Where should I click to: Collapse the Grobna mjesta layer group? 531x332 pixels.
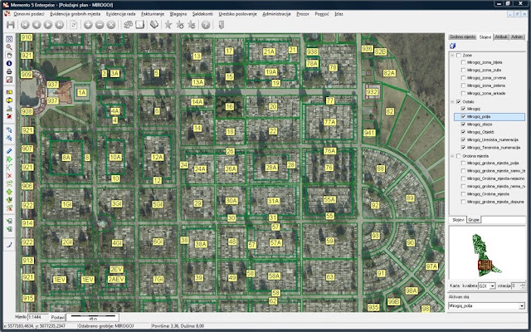[452, 156]
